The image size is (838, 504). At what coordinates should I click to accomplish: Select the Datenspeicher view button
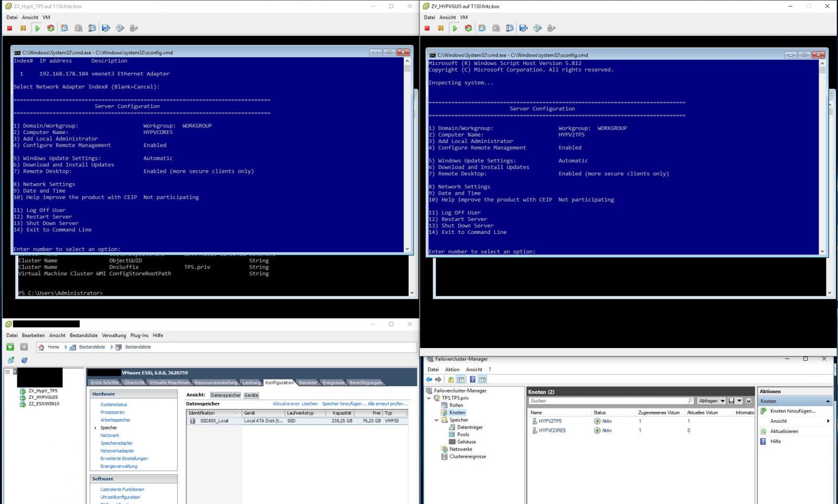click(x=226, y=395)
